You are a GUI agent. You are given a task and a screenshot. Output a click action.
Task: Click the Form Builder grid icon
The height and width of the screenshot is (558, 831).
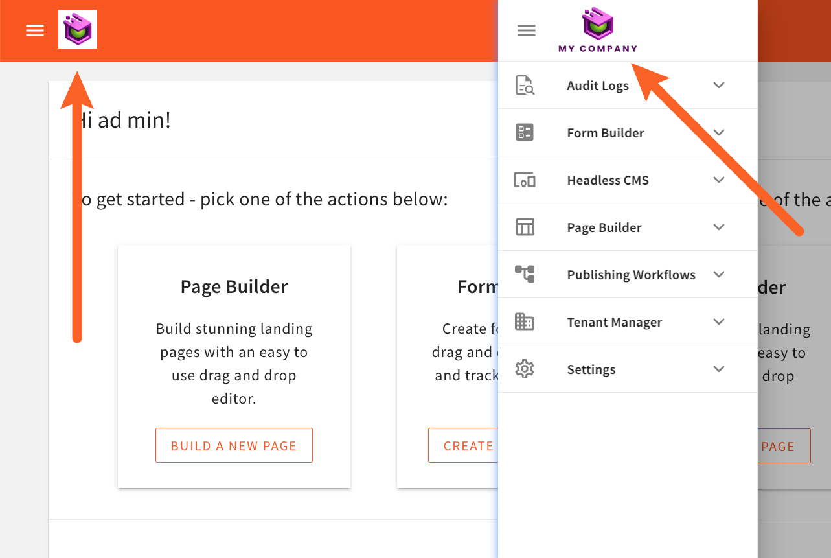click(525, 132)
